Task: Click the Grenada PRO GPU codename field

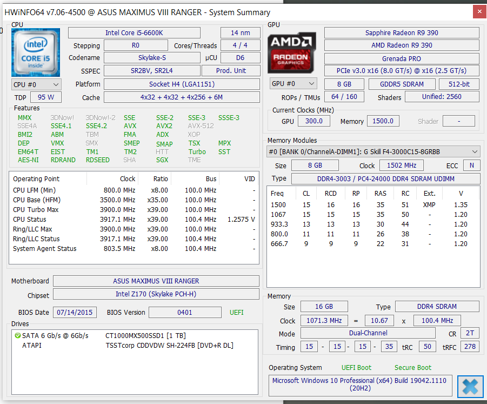Action: pyautogui.click(x=402, y=58)
